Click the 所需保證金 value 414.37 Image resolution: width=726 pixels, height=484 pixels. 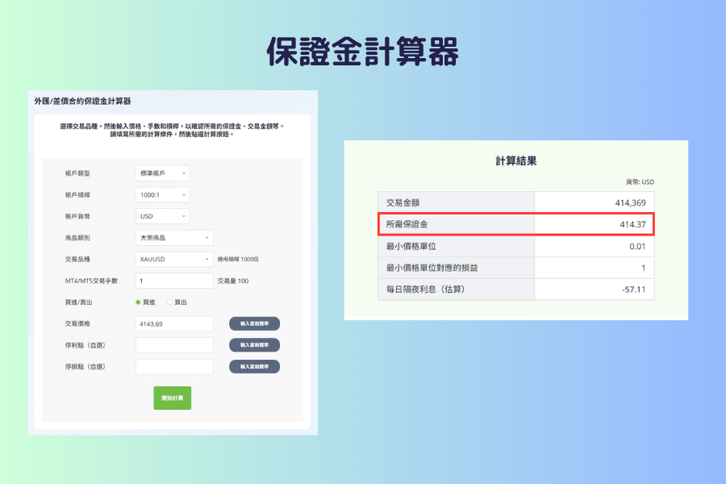click(x=632, y=224)
